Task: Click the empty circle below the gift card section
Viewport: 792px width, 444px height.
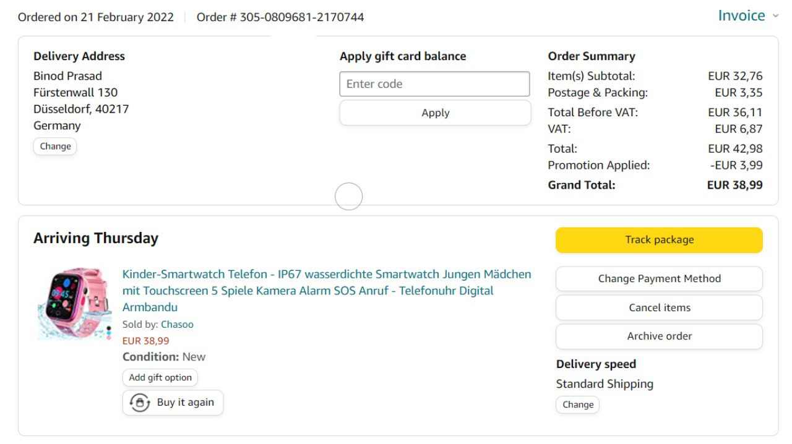Action: click(348, 197)
